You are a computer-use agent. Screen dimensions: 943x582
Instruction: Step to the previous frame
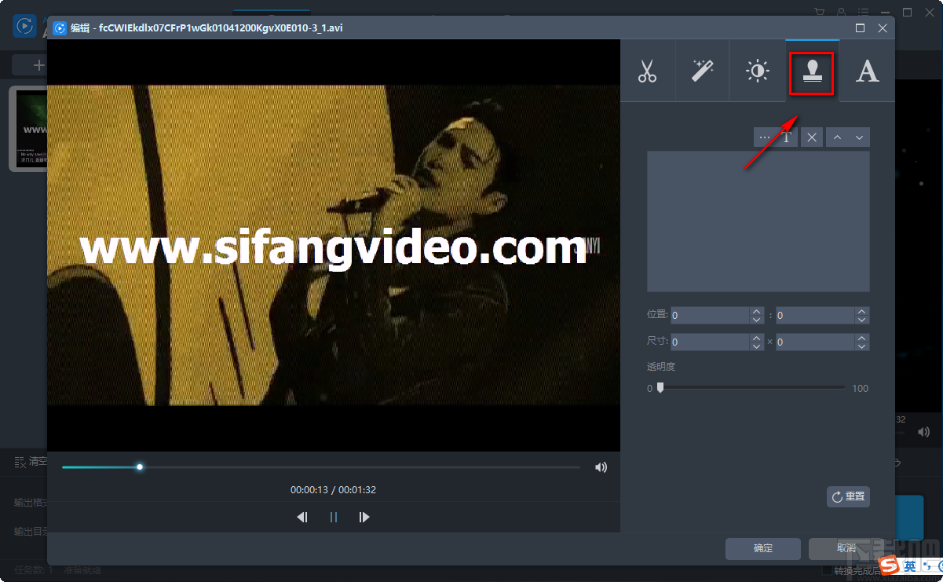pyautogui.click(x=302, y=517)
